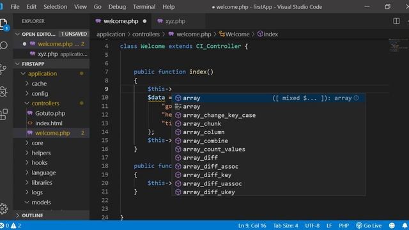Image resolution: width=409 pixels, height=230 pixels.
Task: Open the Search view in activity bar
Action: (4, 45)
